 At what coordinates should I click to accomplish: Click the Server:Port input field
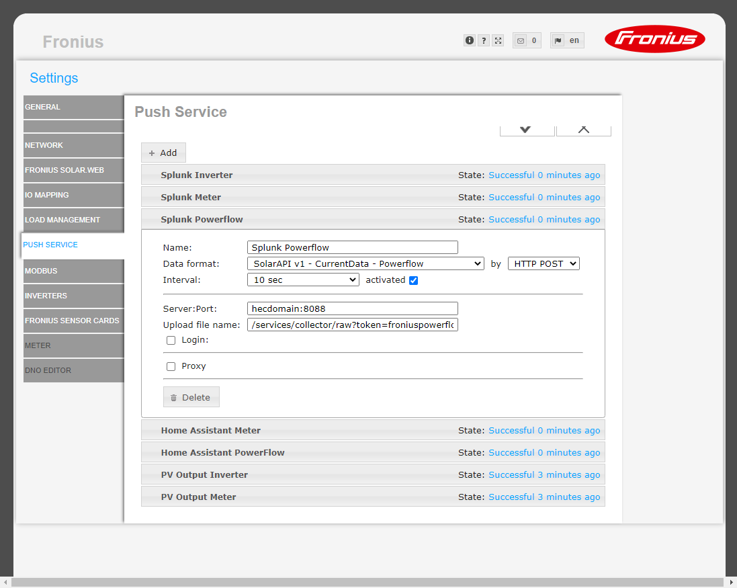click(x=353, y=308)
